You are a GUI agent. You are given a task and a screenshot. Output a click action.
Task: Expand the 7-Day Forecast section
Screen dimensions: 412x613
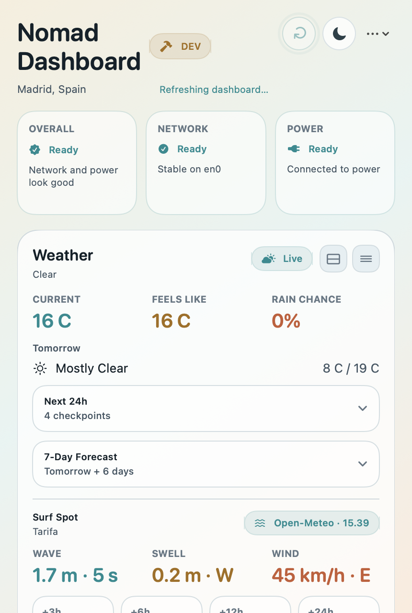206,464
